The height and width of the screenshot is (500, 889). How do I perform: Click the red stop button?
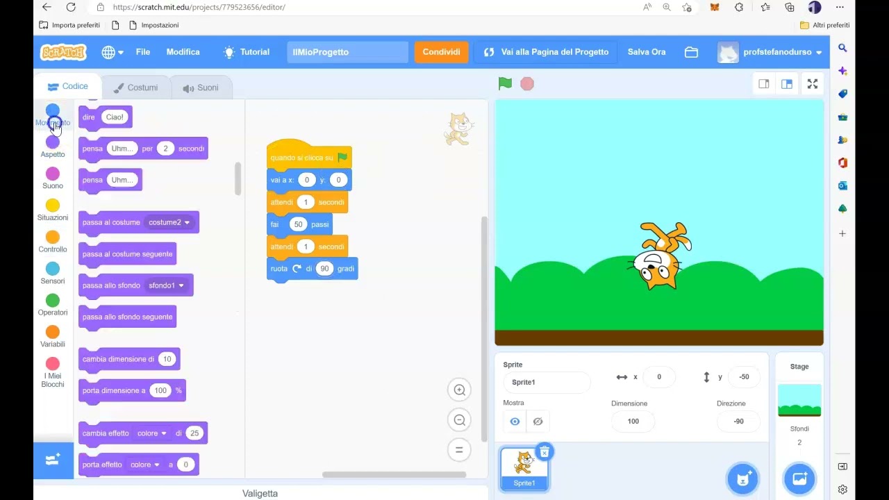(527, 83)
